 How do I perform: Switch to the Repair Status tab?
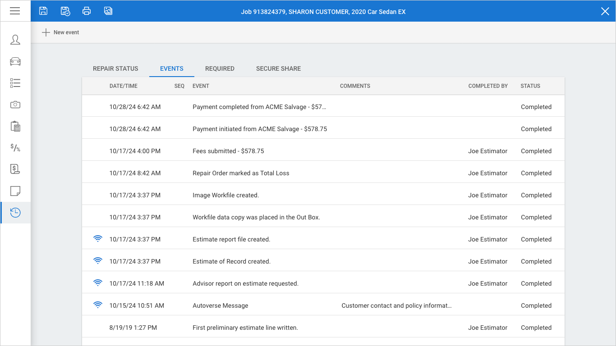115,68
